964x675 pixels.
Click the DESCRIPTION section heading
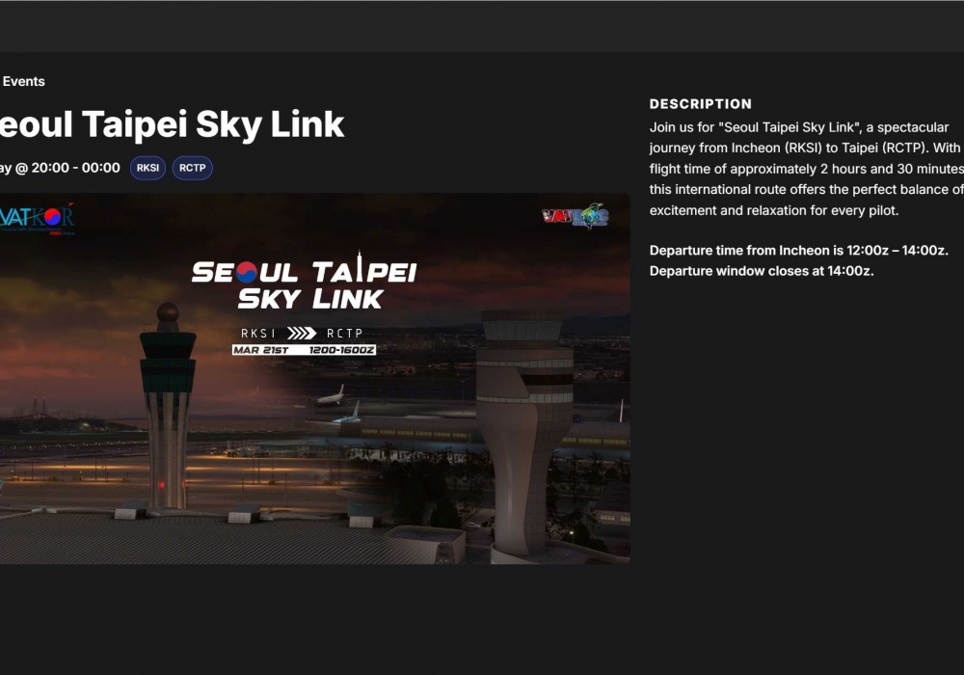click(700, 104)
